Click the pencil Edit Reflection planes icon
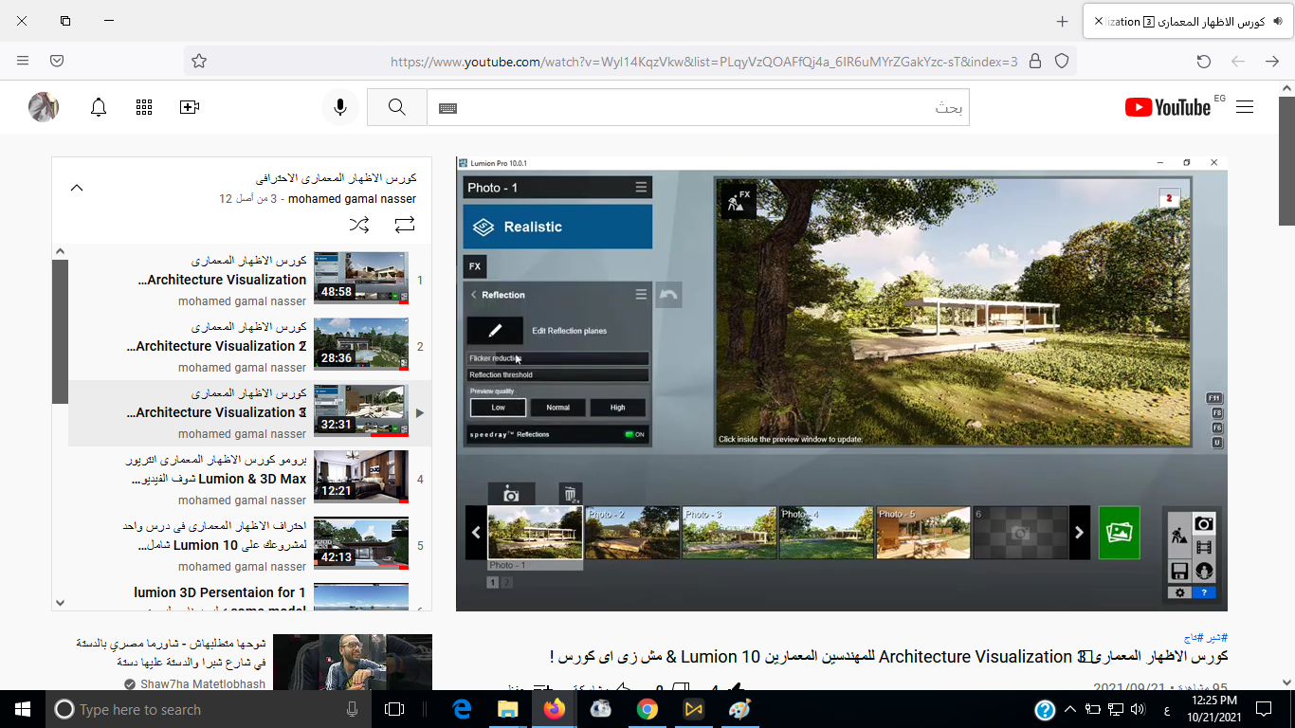Viewport: 1295px width, 728px height. click(x=494, y=331)
